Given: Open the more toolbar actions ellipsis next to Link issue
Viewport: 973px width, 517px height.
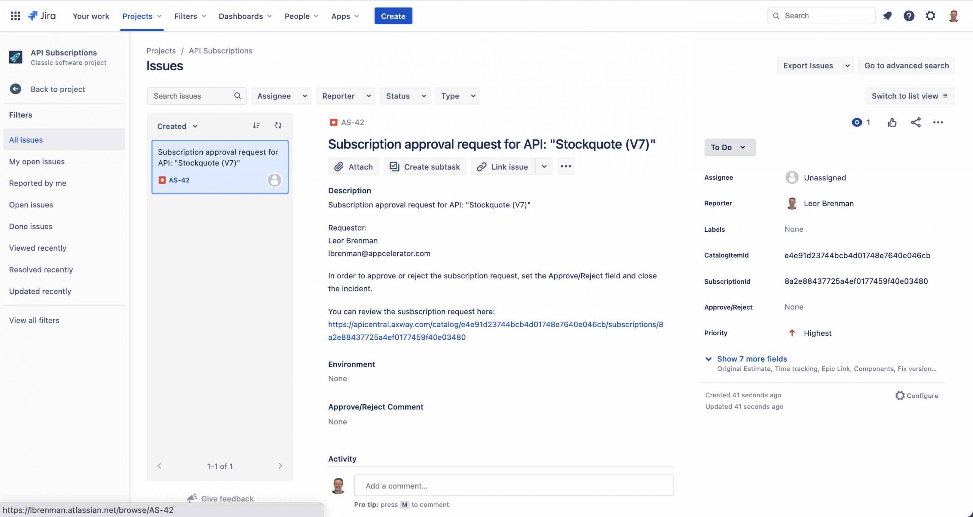Looking at the screenshot, I should pyautogui.click(x=566, y=166).
